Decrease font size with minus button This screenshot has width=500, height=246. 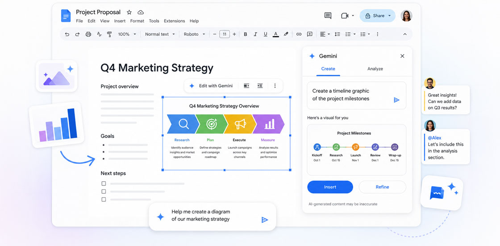215,34
